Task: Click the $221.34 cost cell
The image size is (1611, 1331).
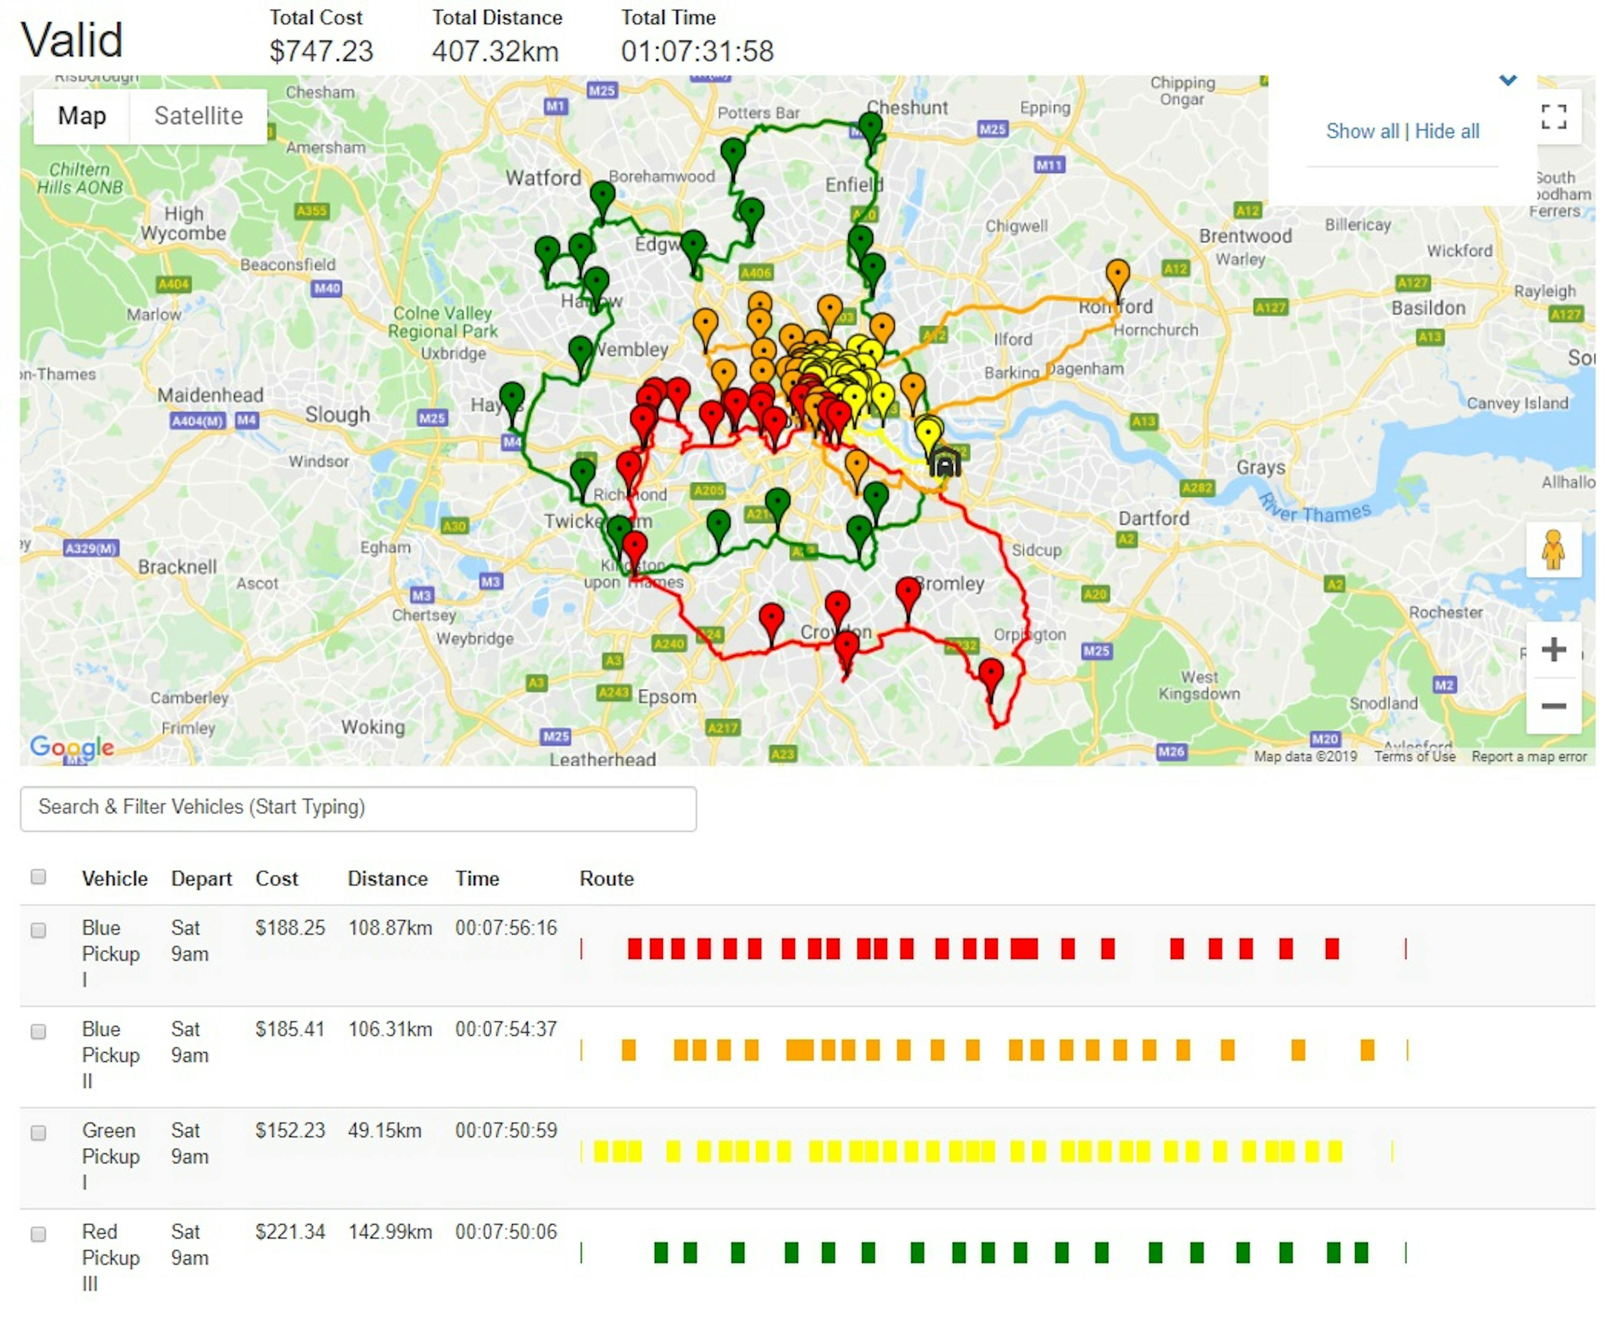Action: pyautogui.click(x=290, y=1231)
